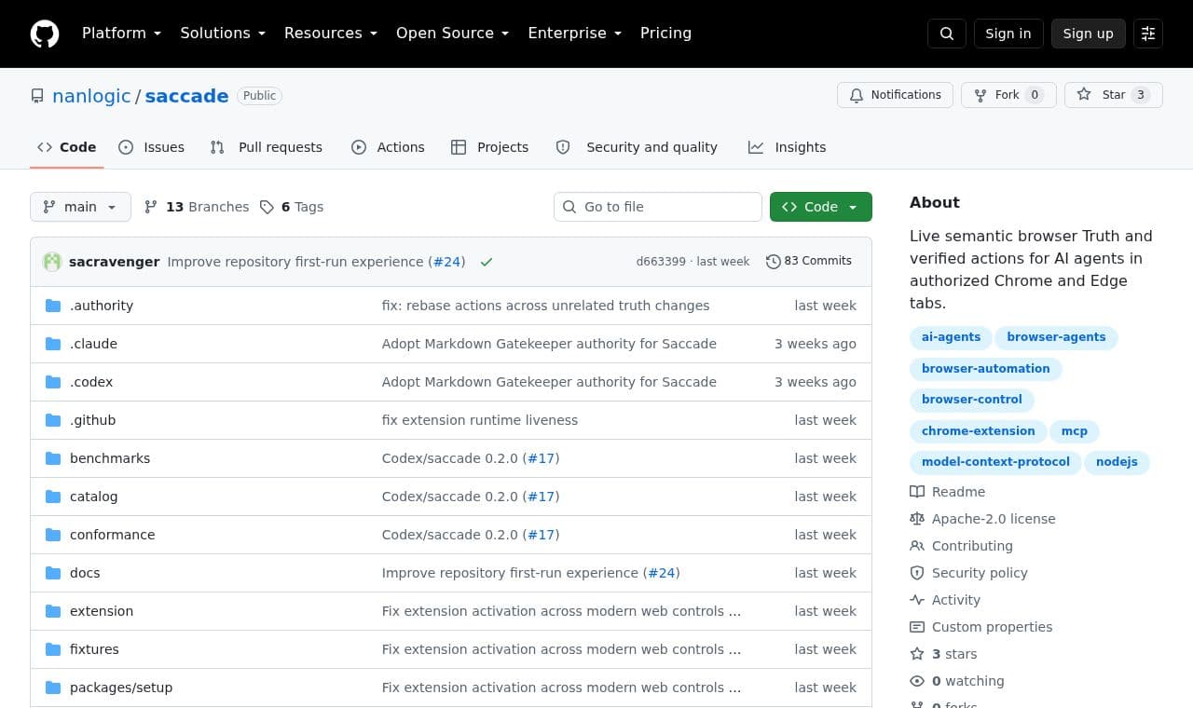Expand the Enterprise menu
Viewport: 1193px width, 708px height.
[574, 34]
